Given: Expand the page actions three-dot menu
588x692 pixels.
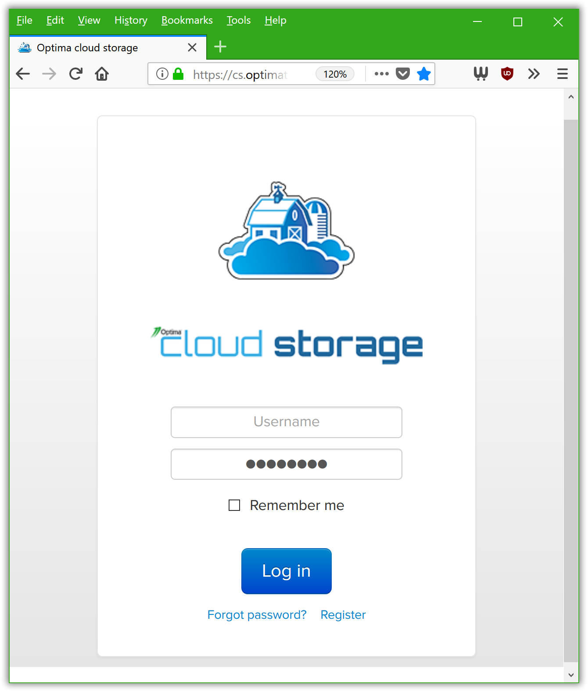Looking at the screenshot, I should pos(381,74).
